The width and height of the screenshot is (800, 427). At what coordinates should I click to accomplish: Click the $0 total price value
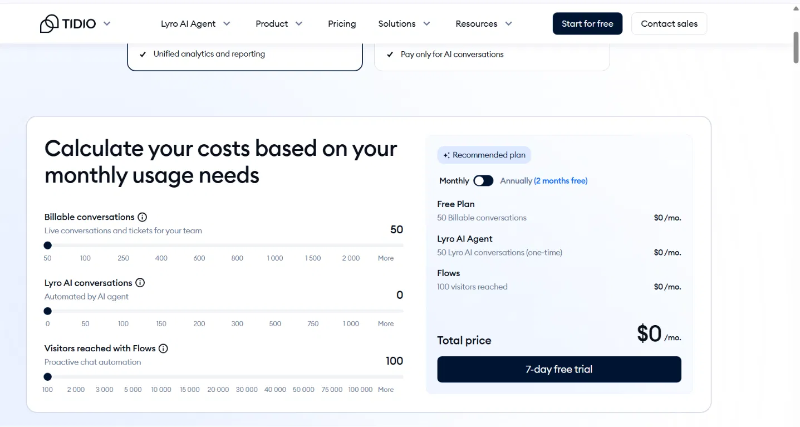tap(649, 333)
